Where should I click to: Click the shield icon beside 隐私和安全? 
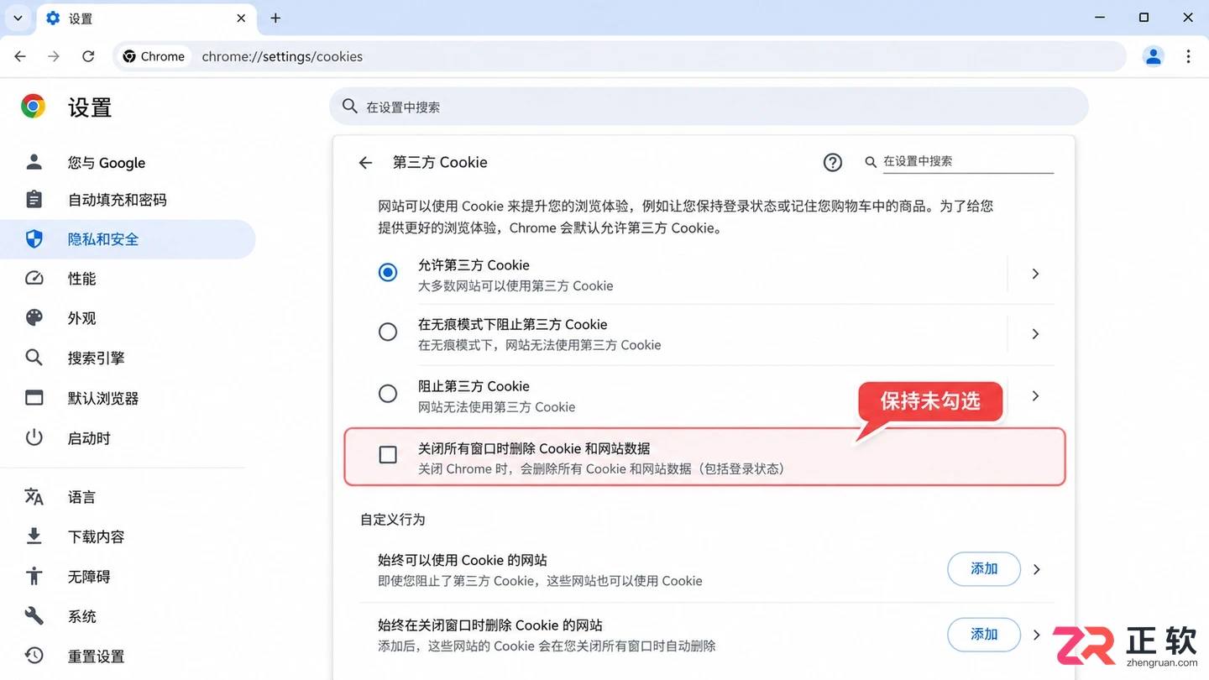34,239
